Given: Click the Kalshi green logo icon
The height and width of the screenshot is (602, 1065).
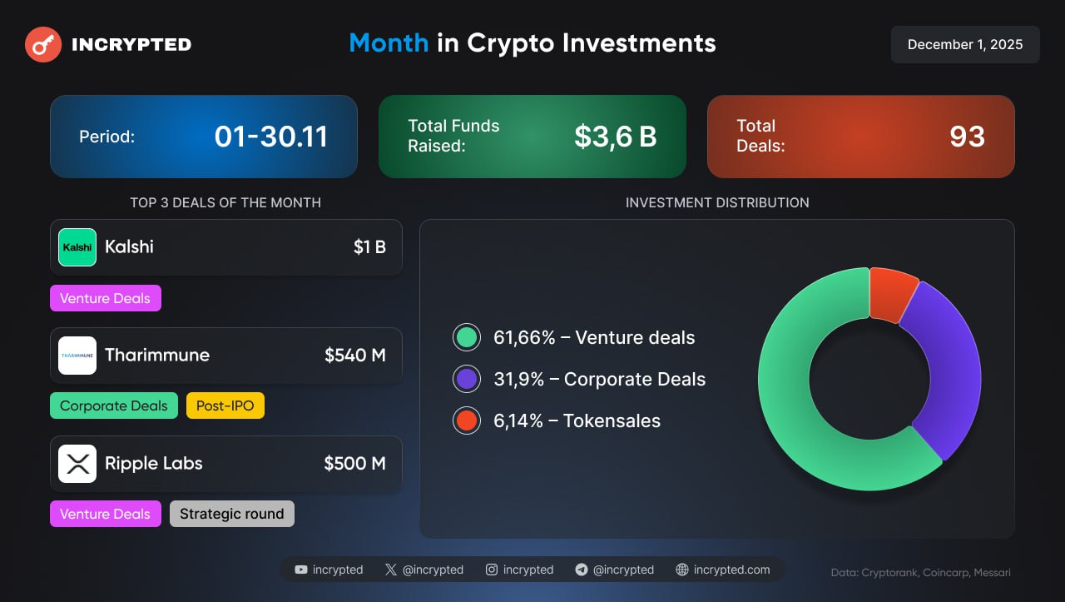Looking at the screenshot, I should pyautogui.click(x=77, y=247).
